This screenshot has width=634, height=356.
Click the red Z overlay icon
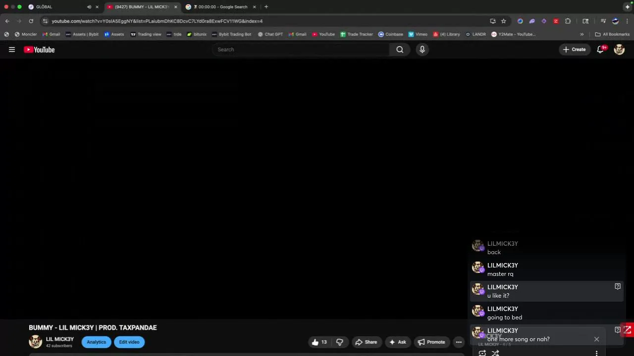coord(628,330)
